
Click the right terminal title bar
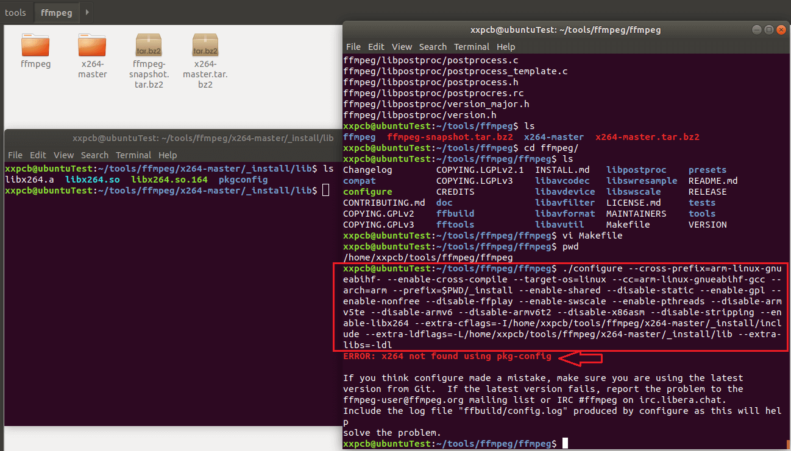tap(566, 30)
